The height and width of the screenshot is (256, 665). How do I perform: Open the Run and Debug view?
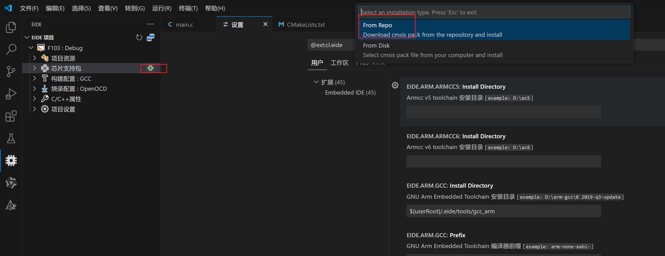tap(11, 94)
